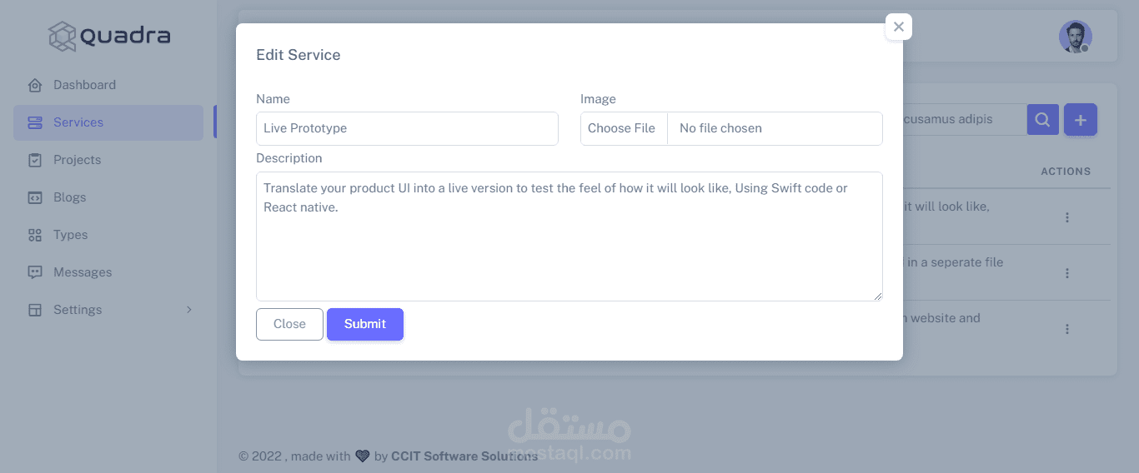Dismiss Edit Service modal with X
The image size is (1139, 473).
[x=898, y=27]
